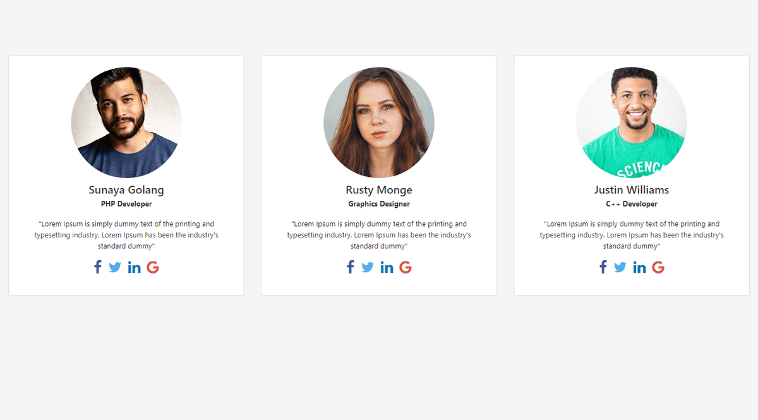Image resolution: width=758 pixels, height=420 pixels.
Task: Click the Twitter icon under Rusty Monge
Action: [x=368, y=267]
